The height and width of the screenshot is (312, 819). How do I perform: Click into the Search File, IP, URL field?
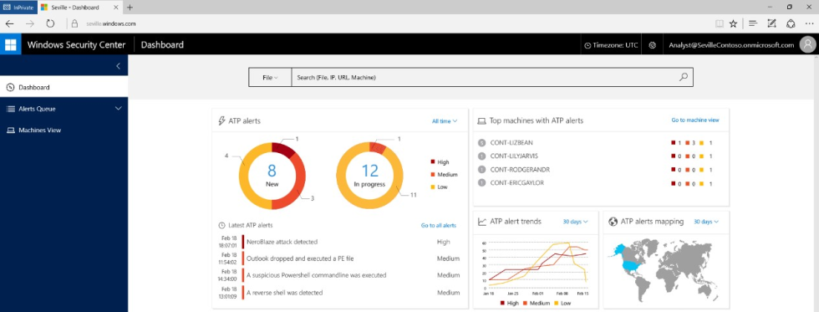click(486, 77)
